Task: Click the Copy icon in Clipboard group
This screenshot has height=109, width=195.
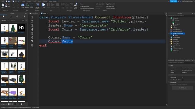Action: [6, 6]
